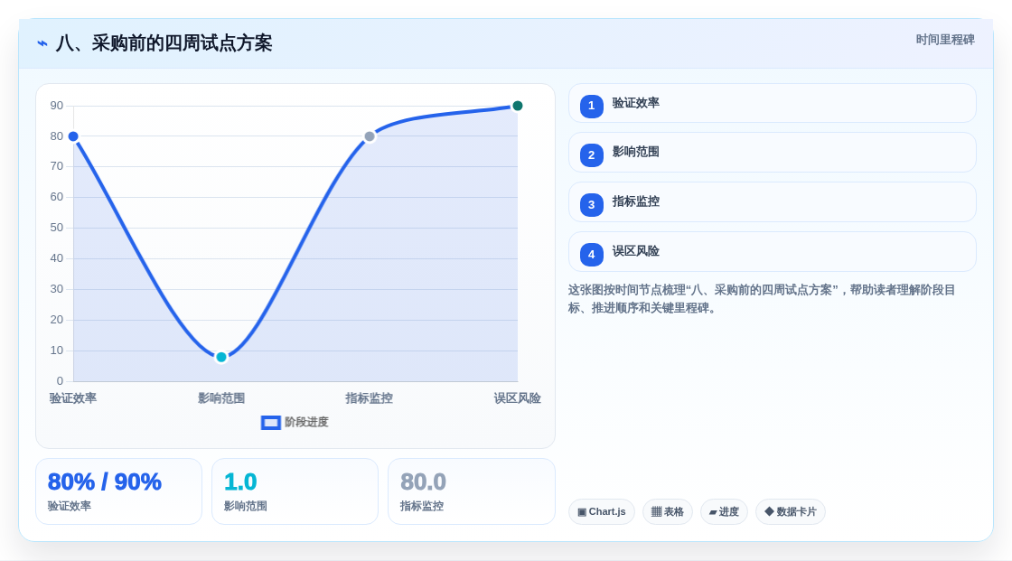Click the 影响范围 caption under 1.0
The image size is (1012, 561).
pyautogui.click(x=245, y=506)
